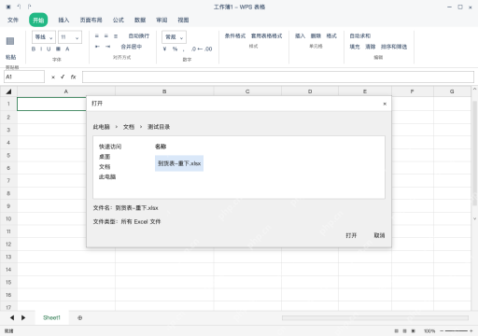Confirm formula entry with checkmark icon
The image size is (478, 336).
tap(63, 77)
